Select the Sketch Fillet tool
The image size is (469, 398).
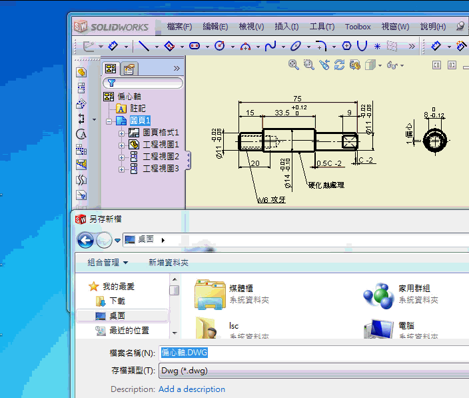pyautogui.click(x=321, y=46)
